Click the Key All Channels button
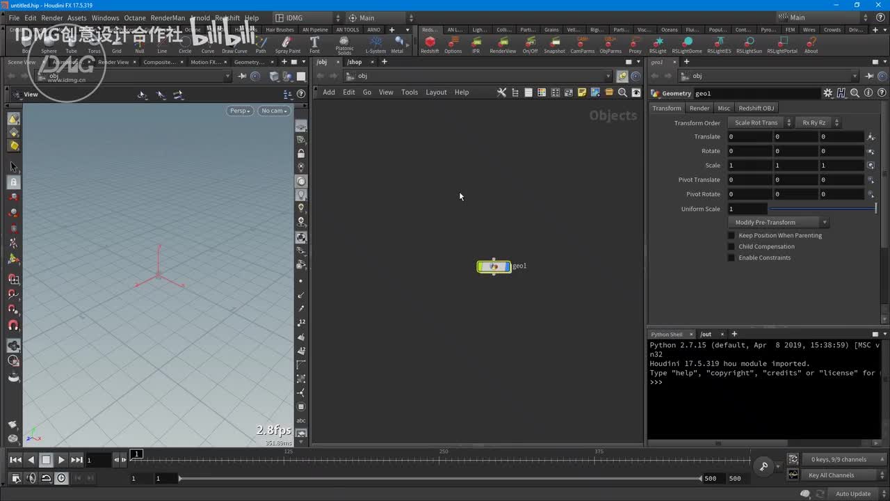Screen dimensions: 890x501 (831, 475)
